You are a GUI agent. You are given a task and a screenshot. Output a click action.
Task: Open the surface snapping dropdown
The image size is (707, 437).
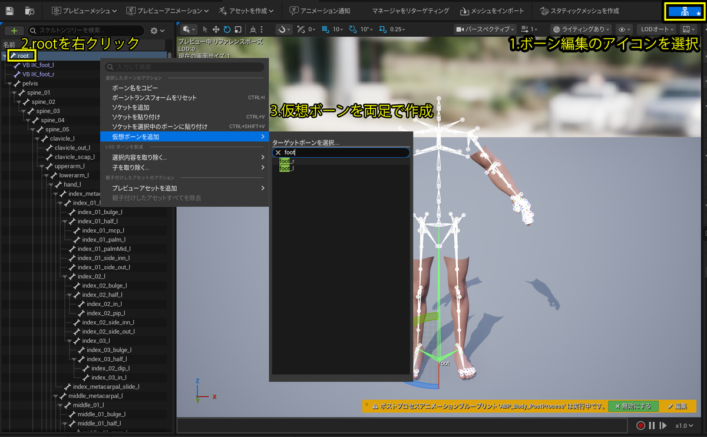(284, 29)
